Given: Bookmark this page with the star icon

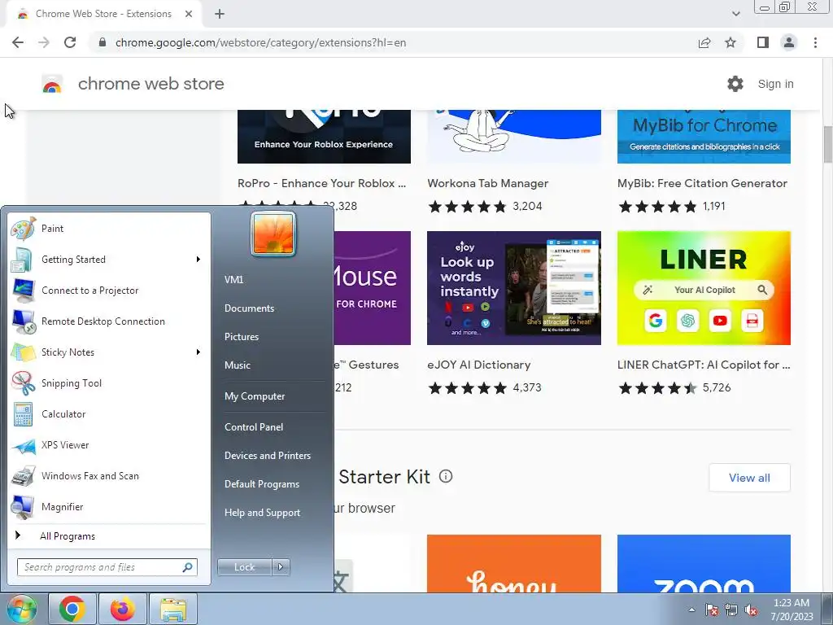Looking at the screenshot, I should [x=731, y=42].
